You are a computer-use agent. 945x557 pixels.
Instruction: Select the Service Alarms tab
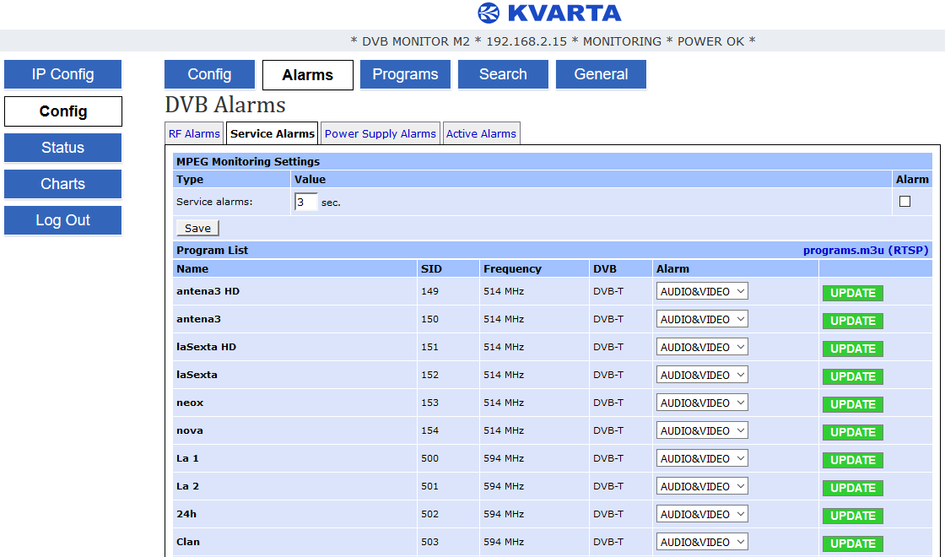[273, 134]
